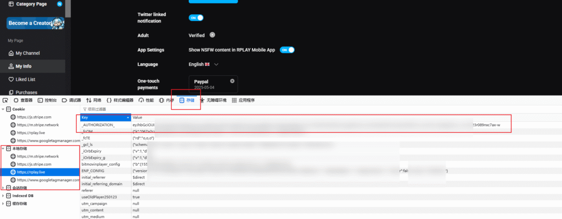Click the My Channel home icon
562x219 pixels.
tap(11, 53)
